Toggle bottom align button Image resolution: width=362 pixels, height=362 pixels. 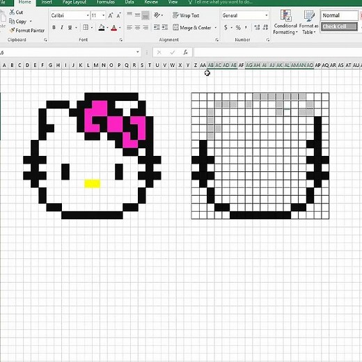click(145, 15)
